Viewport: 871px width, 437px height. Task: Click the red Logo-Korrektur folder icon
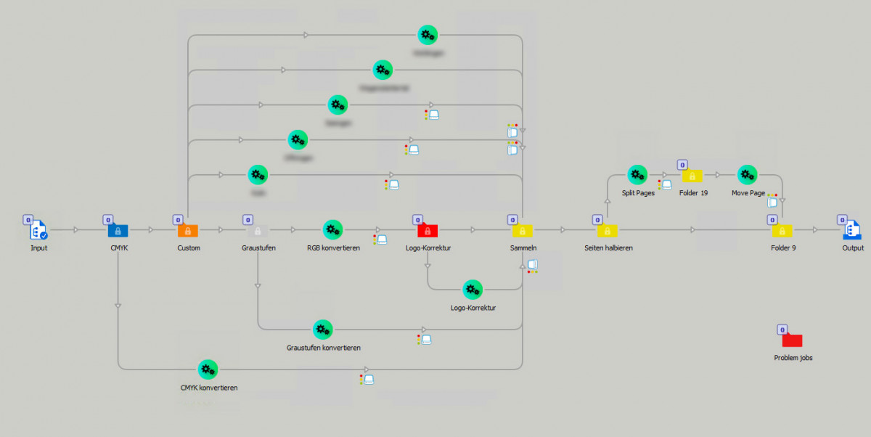click(428, 230)
